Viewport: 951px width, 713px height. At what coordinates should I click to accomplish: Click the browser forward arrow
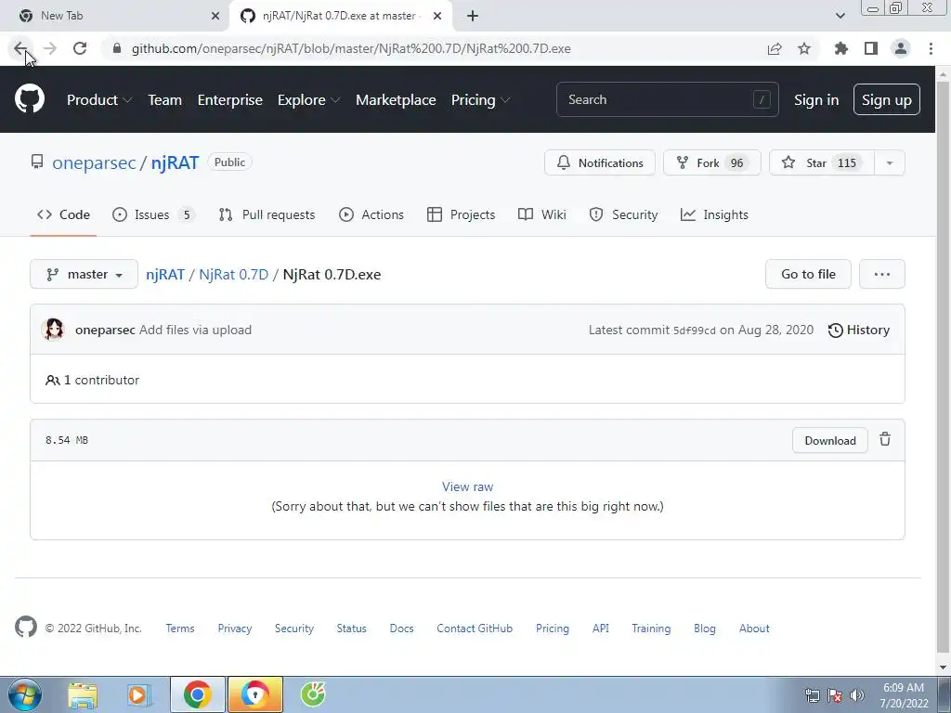(50, 48)
